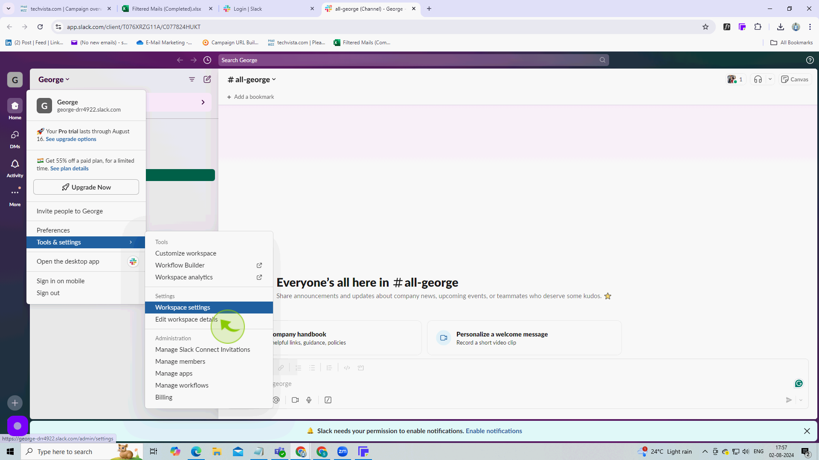Viewport: 819px width, 460px height.
Task: Insert a mention with the @ icon
Action: pos(276,400)
